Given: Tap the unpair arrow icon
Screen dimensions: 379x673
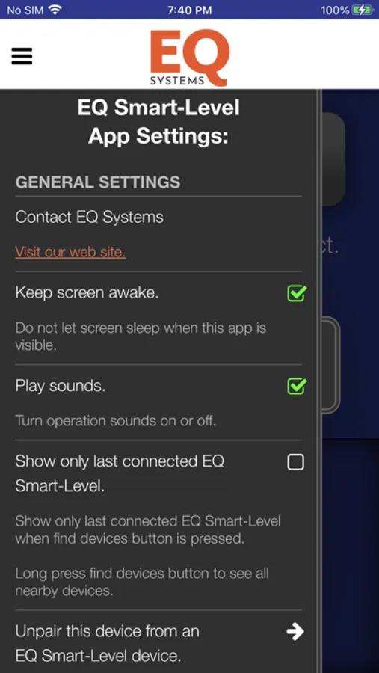Looking at the screenshot, I should pyautogui.click(x=295, y=631).
